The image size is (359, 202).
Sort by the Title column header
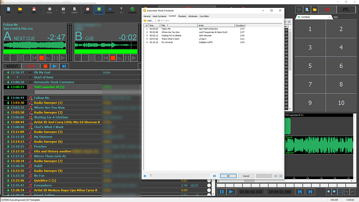178,25
